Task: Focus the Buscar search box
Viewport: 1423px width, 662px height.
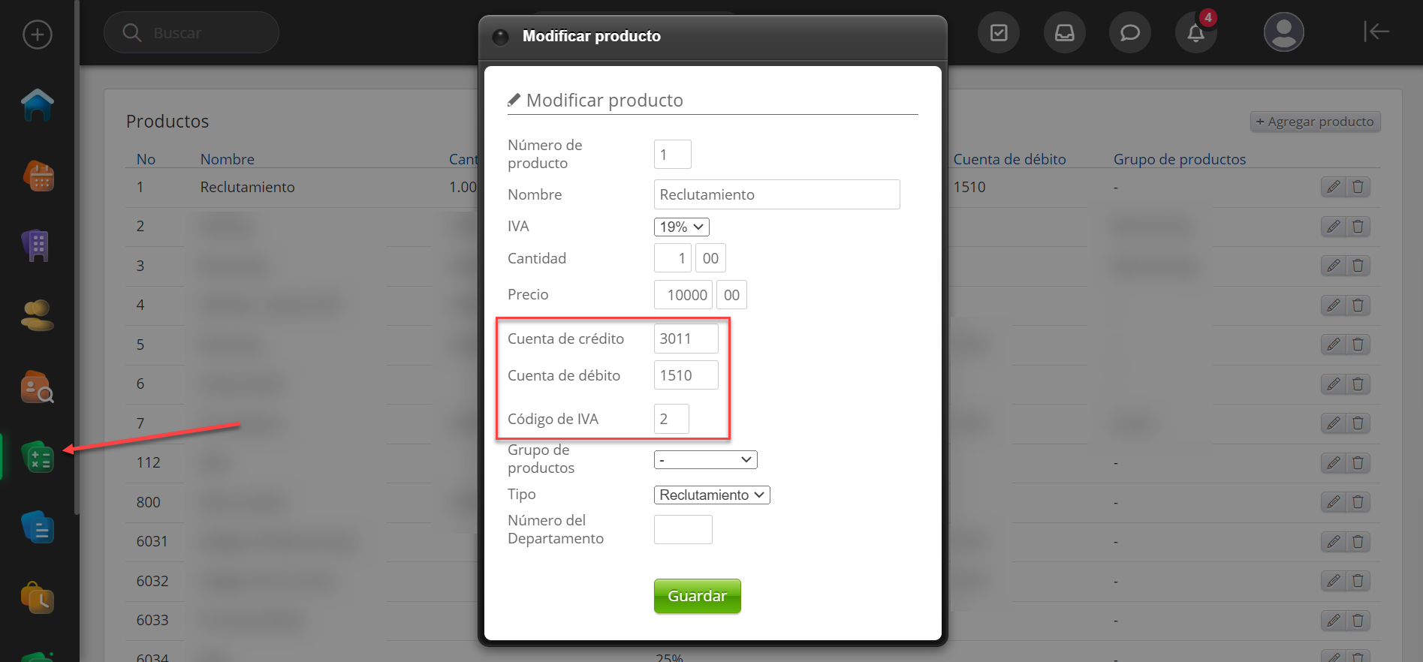Action: coord(191,33)
